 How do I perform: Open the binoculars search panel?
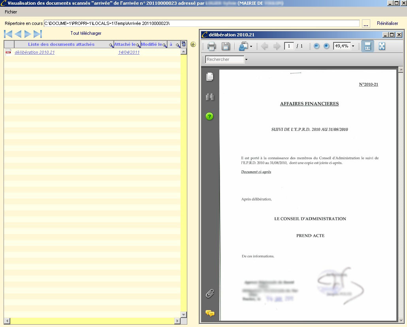[209, 97]
